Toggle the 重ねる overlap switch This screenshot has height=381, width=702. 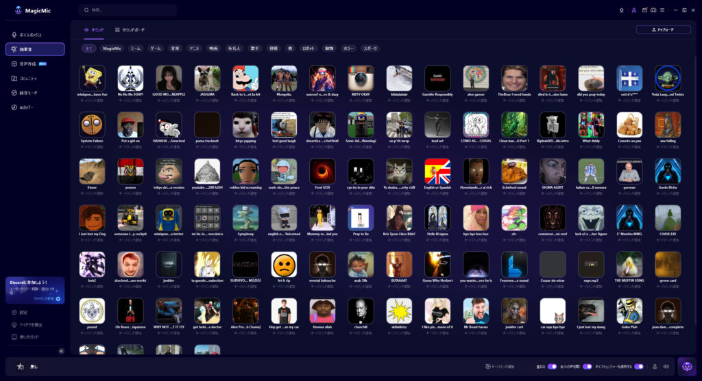[x=552, y=367]
